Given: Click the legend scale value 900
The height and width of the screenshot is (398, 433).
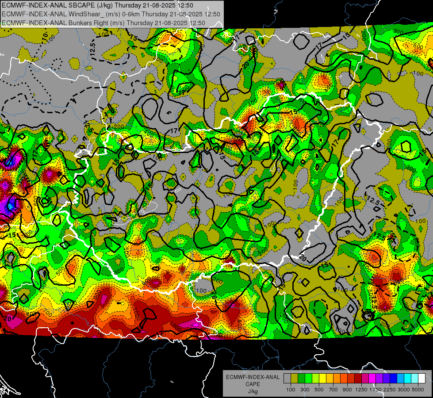Looking at the screenshot, I should [x=347, y=390].
